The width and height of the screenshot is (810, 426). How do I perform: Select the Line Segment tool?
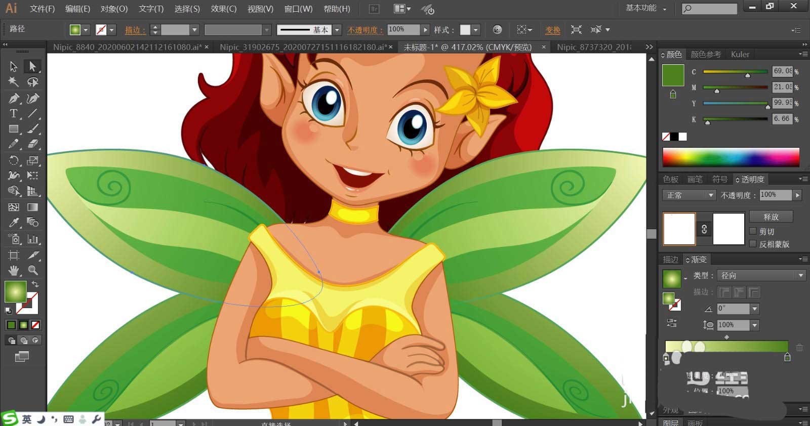coord(32,113)
